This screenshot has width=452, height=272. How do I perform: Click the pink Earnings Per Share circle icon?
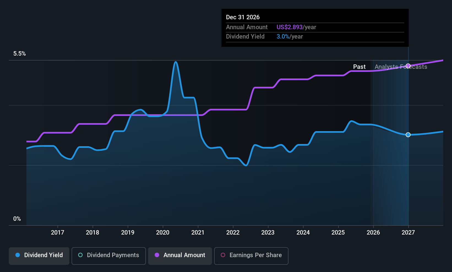tap(222, 255)
